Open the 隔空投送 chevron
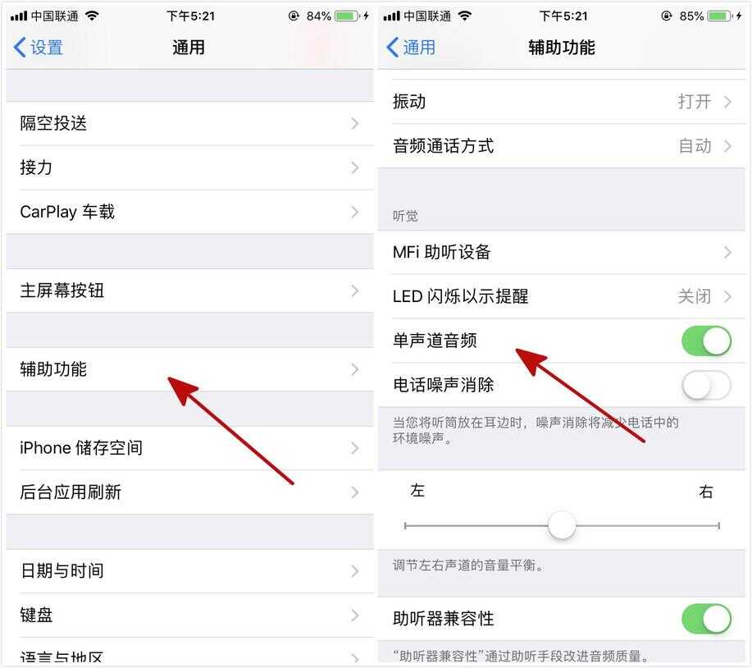The height and width of the screenshot is (668, 752). tap(354, 123)
